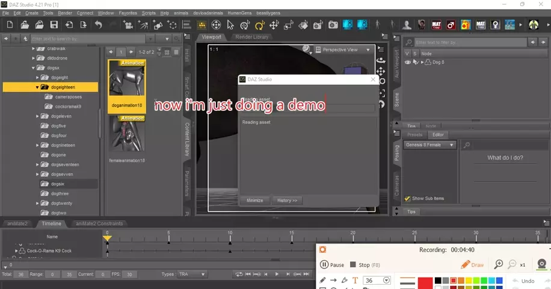Click the recorder zoom-in magnifier icon

pos(499,265)
